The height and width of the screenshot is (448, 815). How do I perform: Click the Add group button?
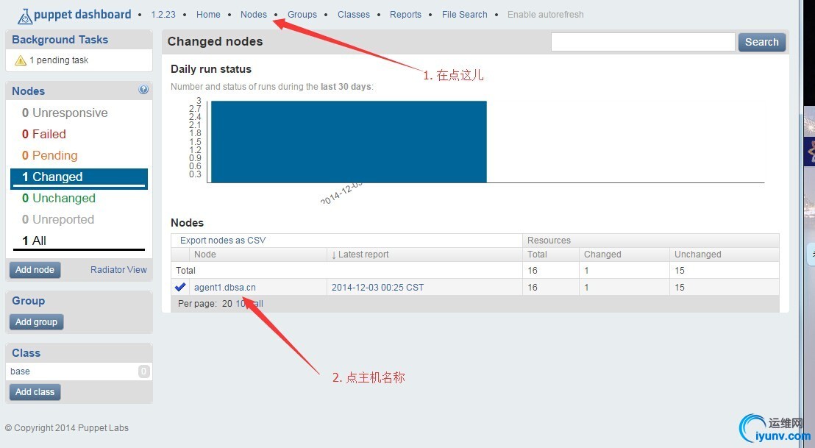[36, 322]
